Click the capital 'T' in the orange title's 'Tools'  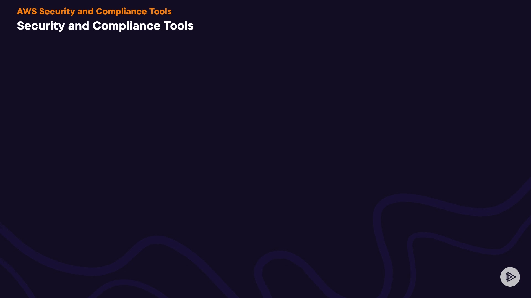tap(152, 12)
